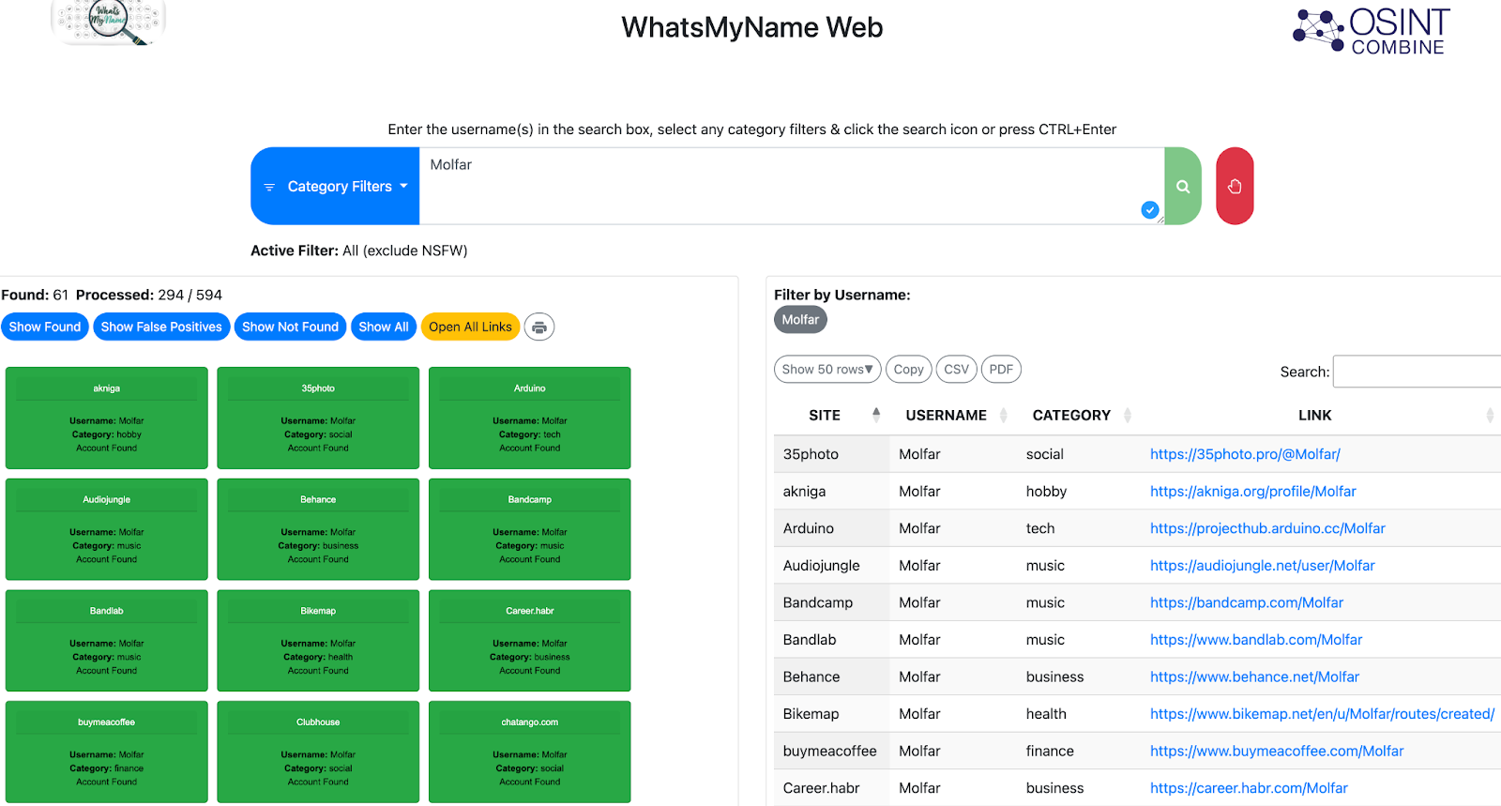Export results as CSV
Viewport: 1501px width, 806px height.
956,370
